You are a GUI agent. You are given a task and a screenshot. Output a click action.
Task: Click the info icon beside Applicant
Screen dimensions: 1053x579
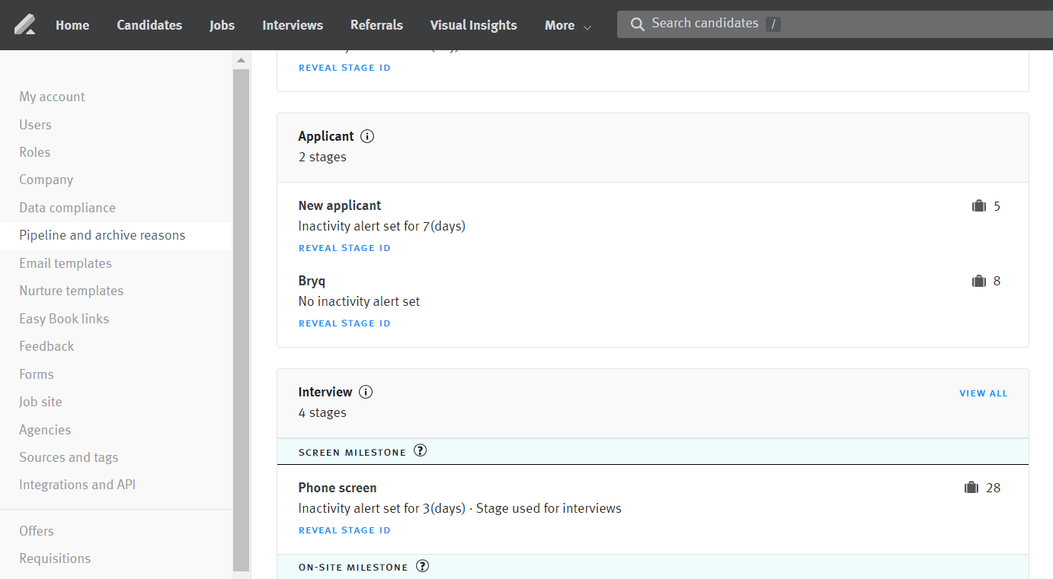pos(367,137)
